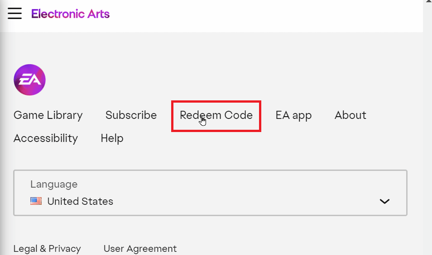
Task: Click the round purple EA logo
Action: coord(30,80)
